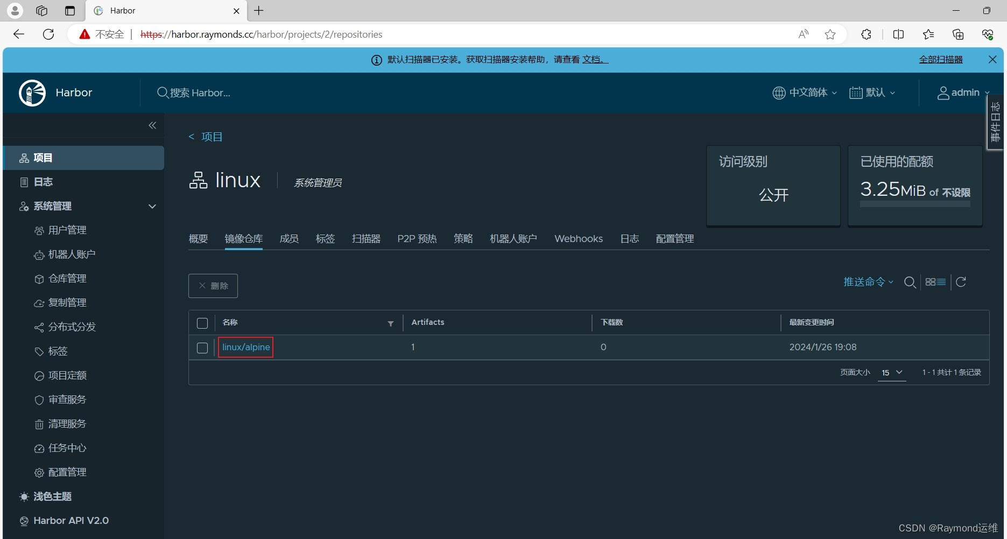Open the 成员 tab

click(289, 239)
